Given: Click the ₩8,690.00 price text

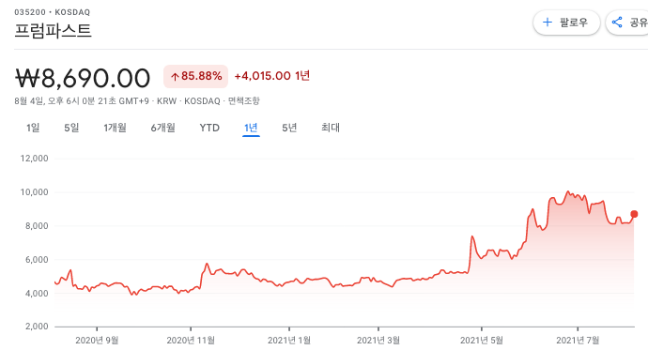Looking at the screenshot, I should pos(83,78).
